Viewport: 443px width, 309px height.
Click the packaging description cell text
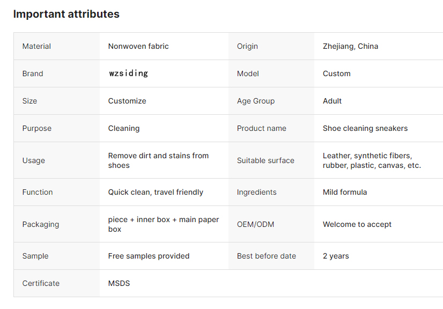(x=163, y=224)
